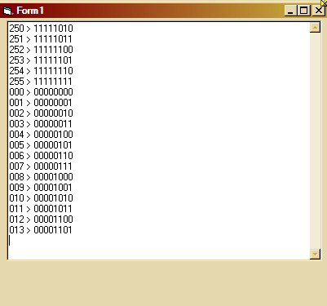Click the line "008 > 00001000"
Image resolution: width=327 pixels, height=306 pixels.
pos(41,177)
